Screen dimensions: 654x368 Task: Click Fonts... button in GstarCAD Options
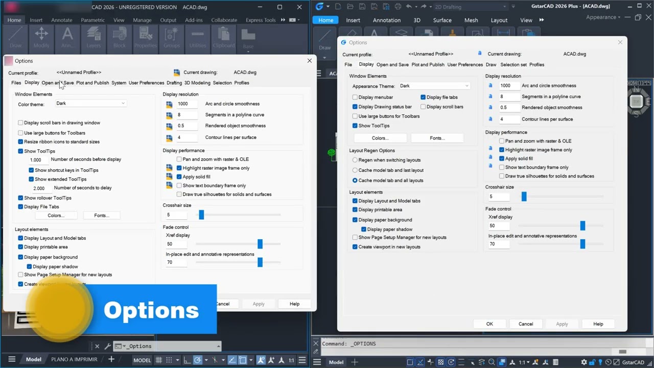437,138
